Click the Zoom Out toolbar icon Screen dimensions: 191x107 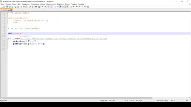tap(45, 7)
